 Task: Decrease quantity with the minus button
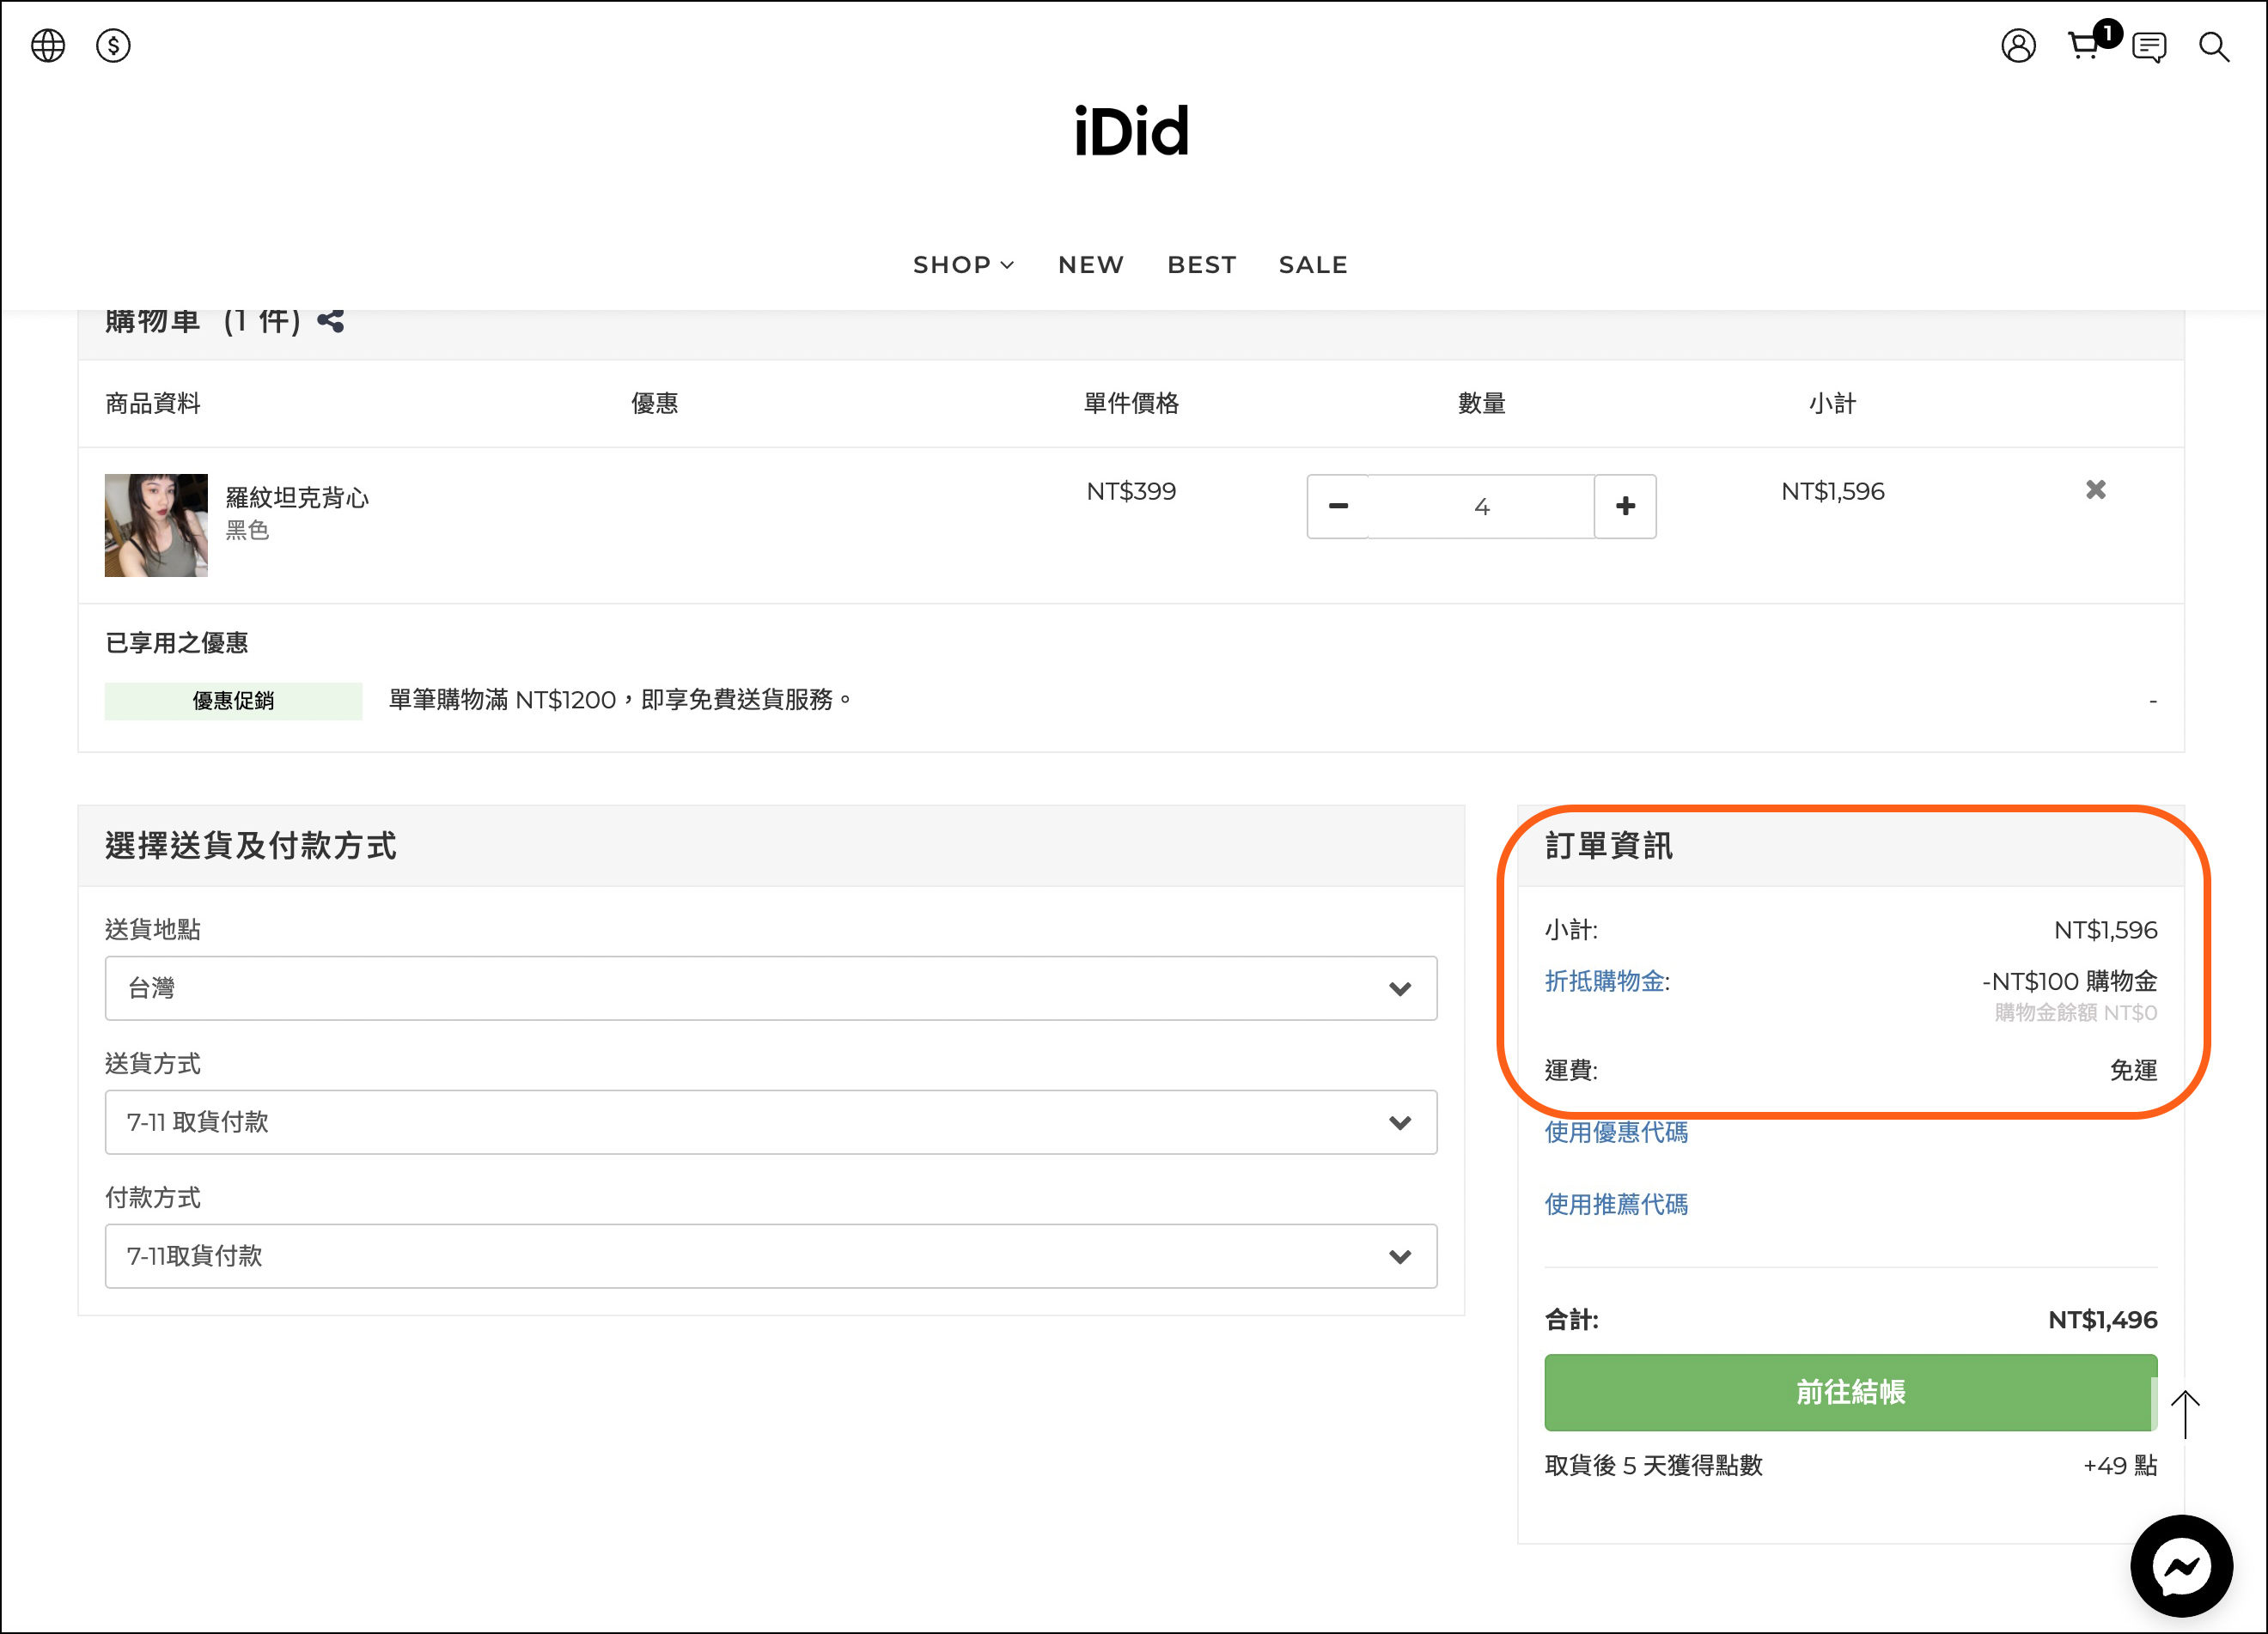(1338, 507)
